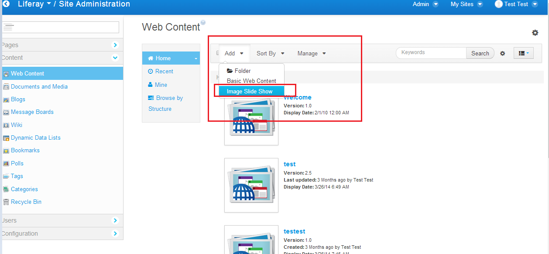Open the test article title link
The width and height of the screenshot is (549, 254).
pyautogui.click(x=290, y=164)
